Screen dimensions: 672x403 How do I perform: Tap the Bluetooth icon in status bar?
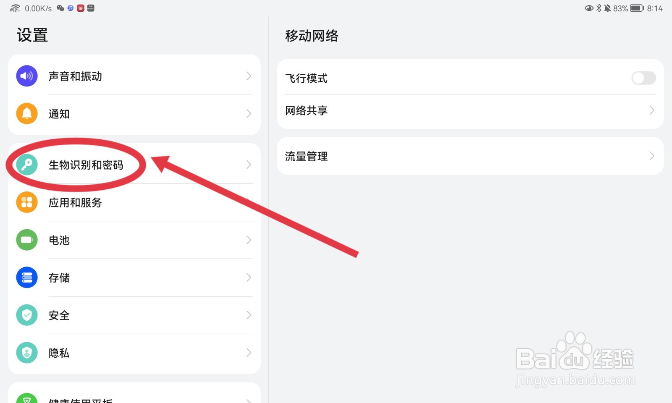point(599,8)
